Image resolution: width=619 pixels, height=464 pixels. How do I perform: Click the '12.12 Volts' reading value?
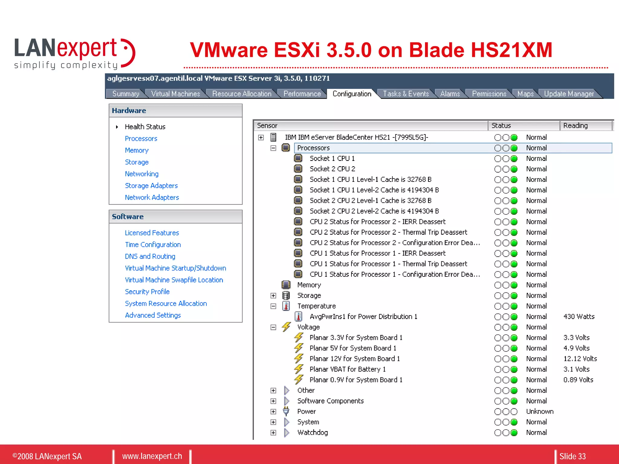point(580,359)
